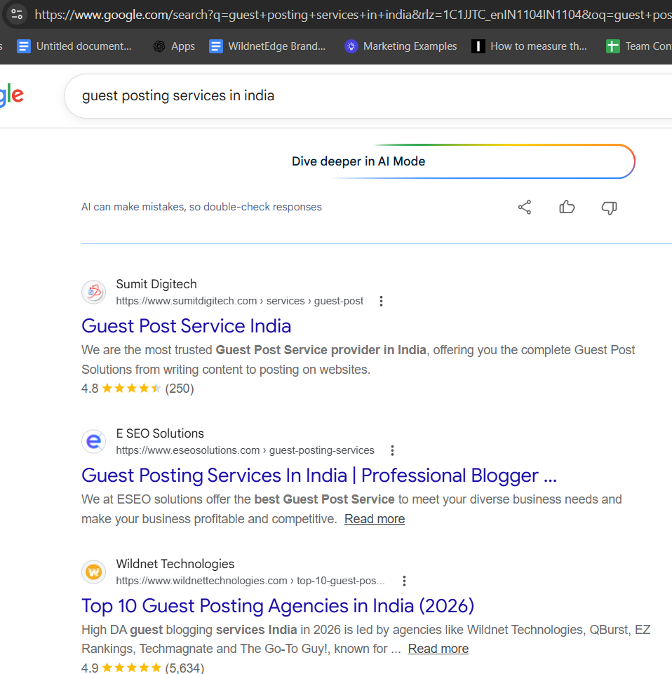
Task: Click AI can make mistakes disclaimer text
Action: pyautogui.click(x=201, y=207)
